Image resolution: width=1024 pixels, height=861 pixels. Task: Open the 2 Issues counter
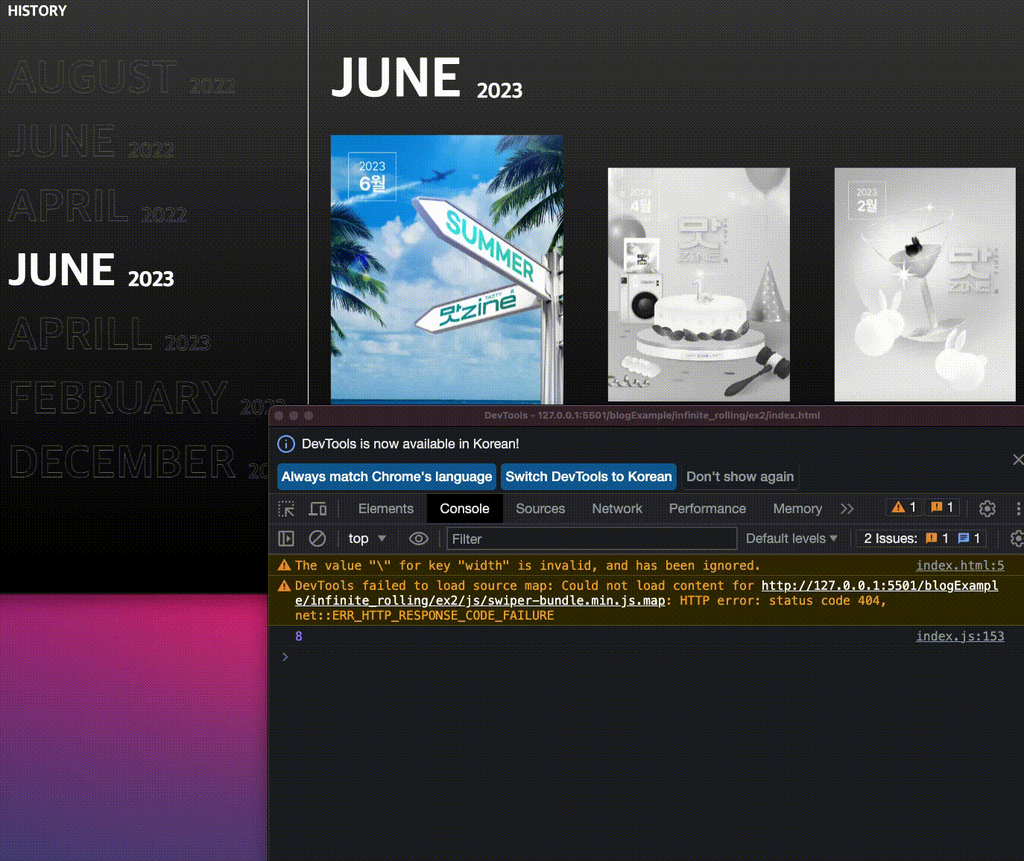click(x=921, y=538)
